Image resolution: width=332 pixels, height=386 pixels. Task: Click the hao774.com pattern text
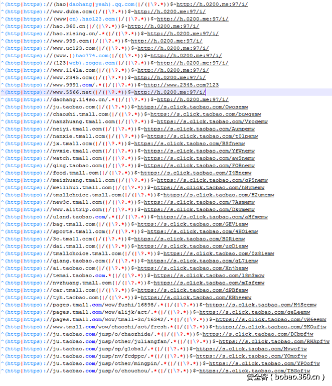click(92, 56)
